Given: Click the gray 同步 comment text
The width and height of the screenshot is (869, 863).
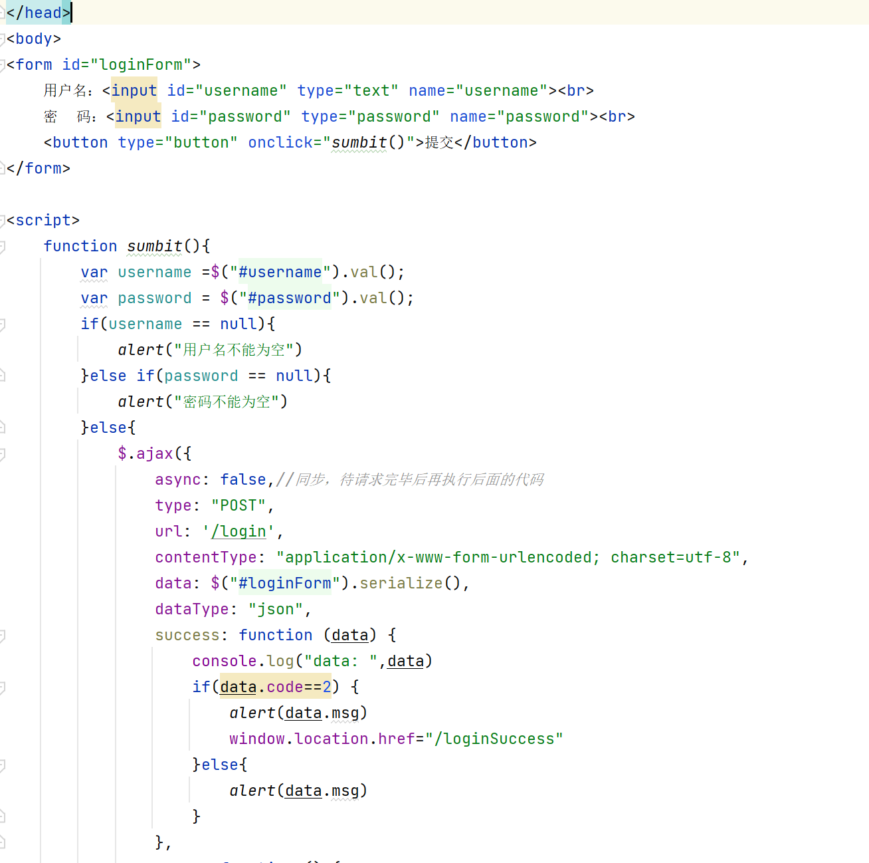Looking at the screenshot, I should [x=410, y=479].
